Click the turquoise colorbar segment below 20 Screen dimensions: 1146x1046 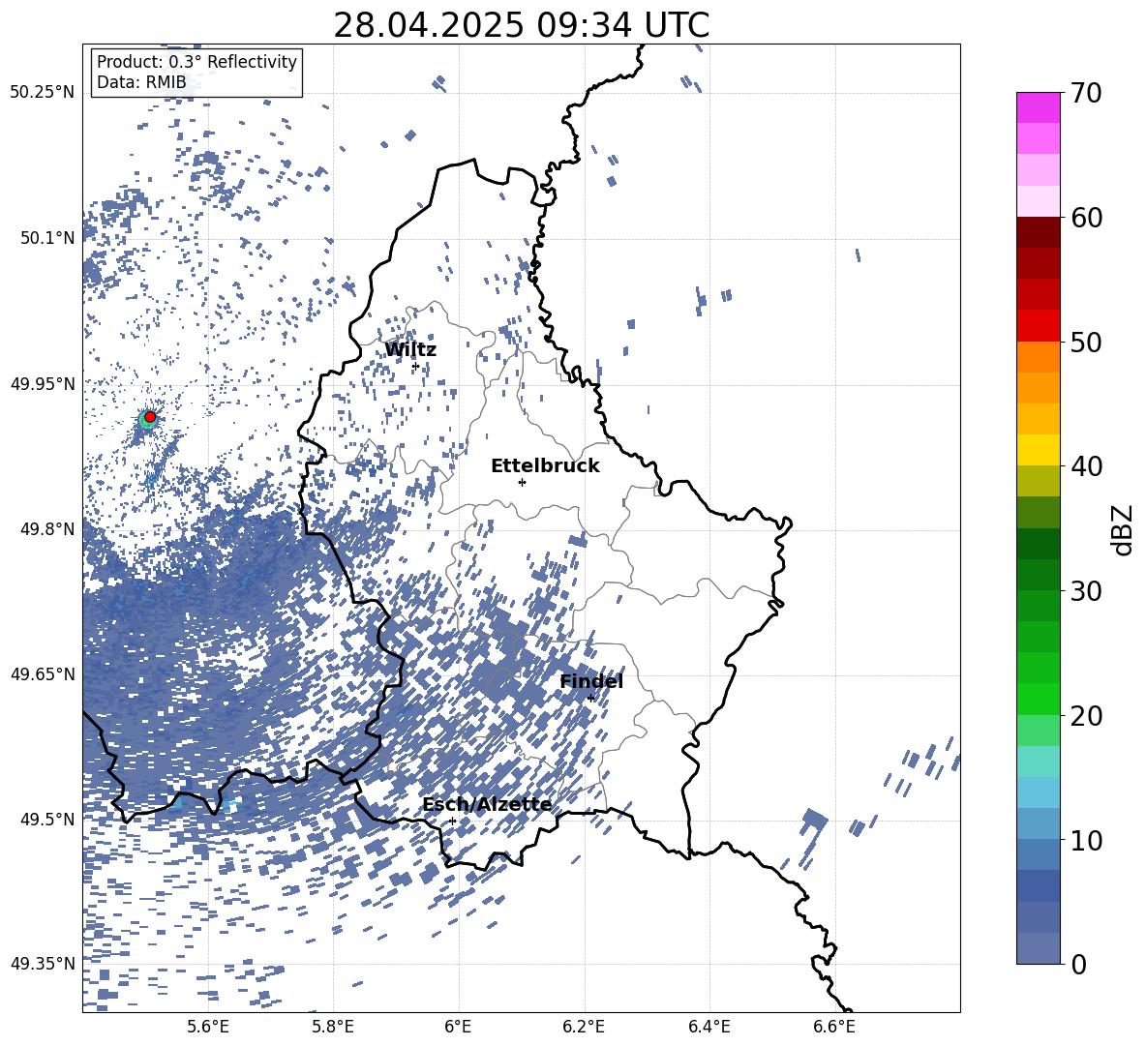point(1038,762)
